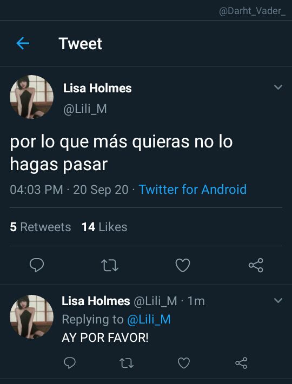View the list of 14 Likes

tap(104, 227)
